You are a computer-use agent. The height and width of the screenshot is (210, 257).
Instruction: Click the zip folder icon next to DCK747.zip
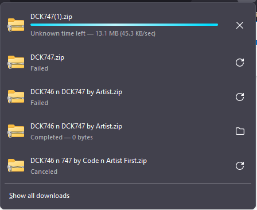coord(16,62)
